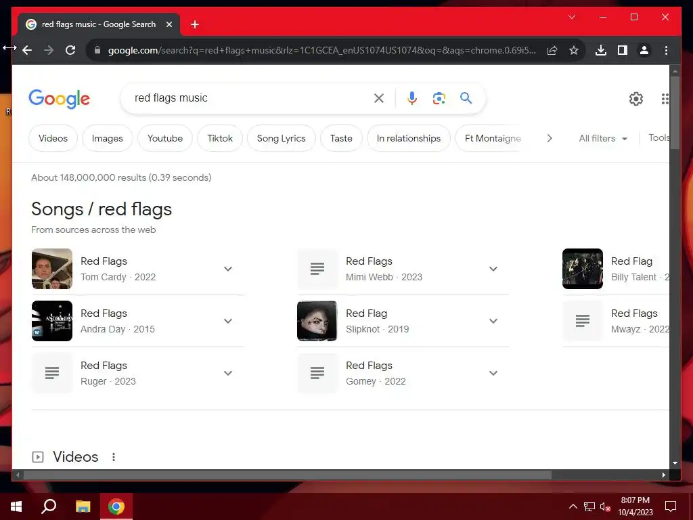The height and width of the screenshot is (520, 693).
Task: Expand Red Flags by Andra Day
Action: tap(228, 321)
